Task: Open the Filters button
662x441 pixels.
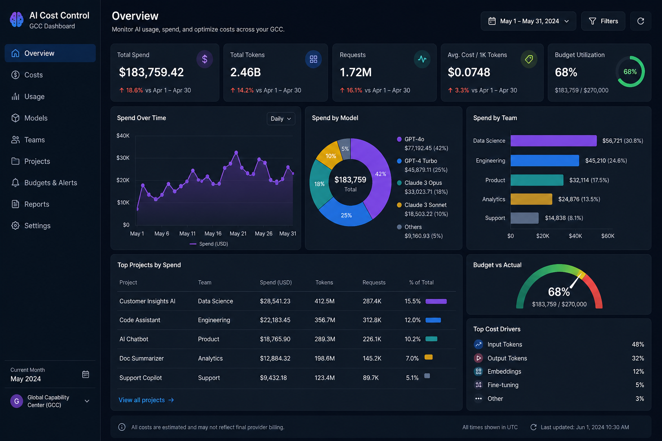Action: click(x=603, y=21)
